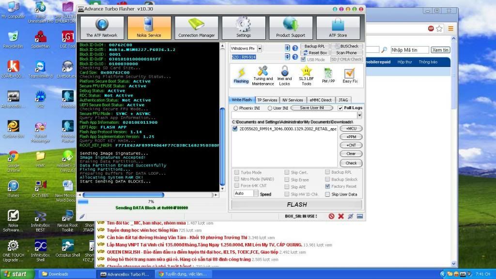The width and height of the screenshot is (496, 279).
Task: Open Product Support
Action: point(291,28)
